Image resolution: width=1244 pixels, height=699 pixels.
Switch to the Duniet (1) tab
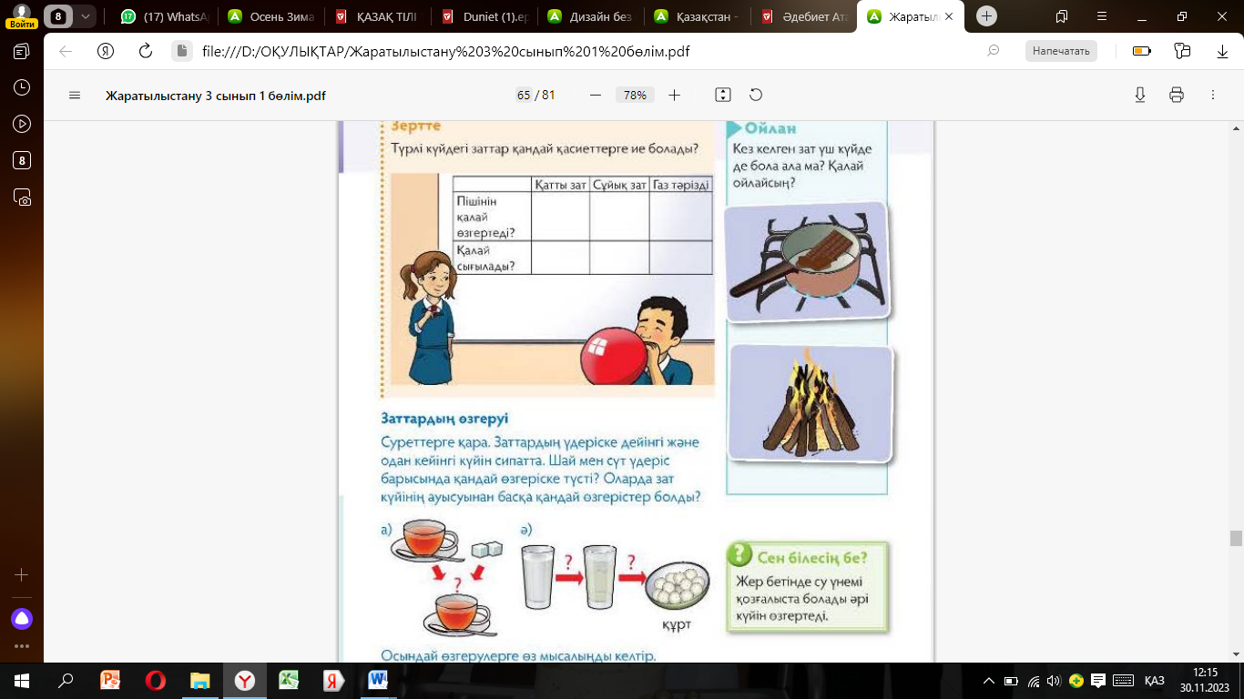tap(484, 16)
